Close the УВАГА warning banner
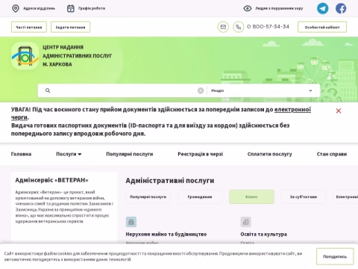358x269 pixels. pos(339,111)
